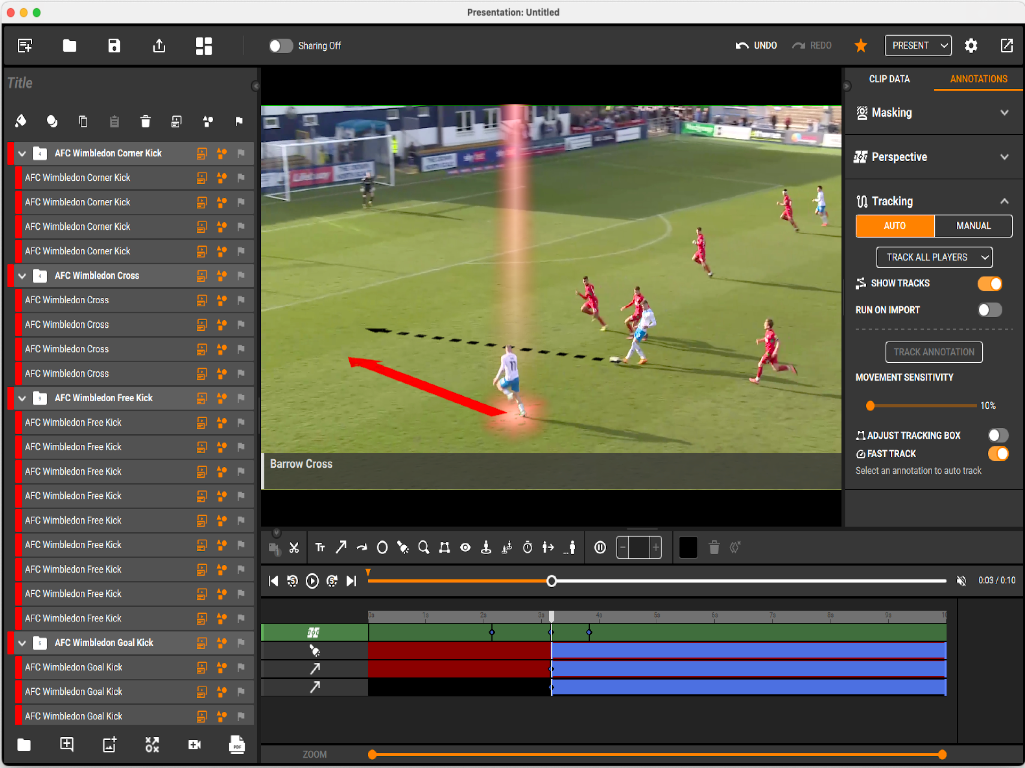1025x768 pixels.
Task: Open the black color swatch
Action: click(688, 548)
